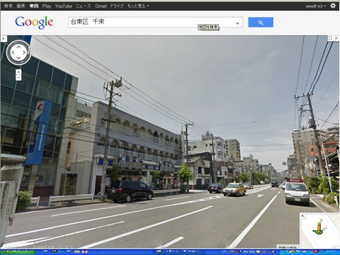Select the 地図 item in the top bar
340x255 pixels.
(34, 6)
